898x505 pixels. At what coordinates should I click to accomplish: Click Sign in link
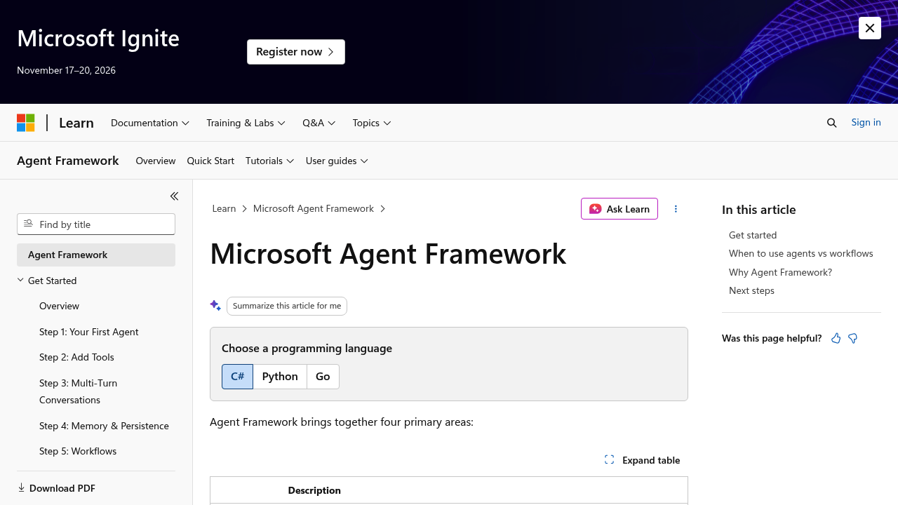[866, 122]
